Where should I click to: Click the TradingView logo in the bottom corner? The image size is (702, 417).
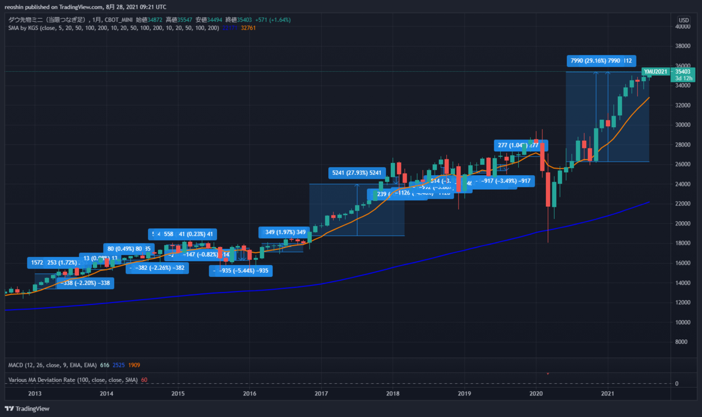coord(28,409)
